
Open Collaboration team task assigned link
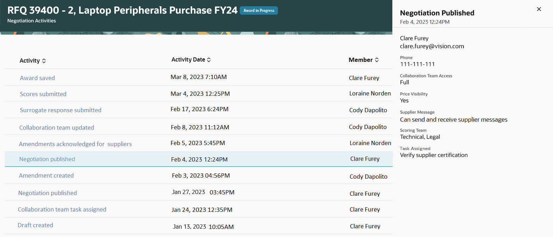click(62, 209)
